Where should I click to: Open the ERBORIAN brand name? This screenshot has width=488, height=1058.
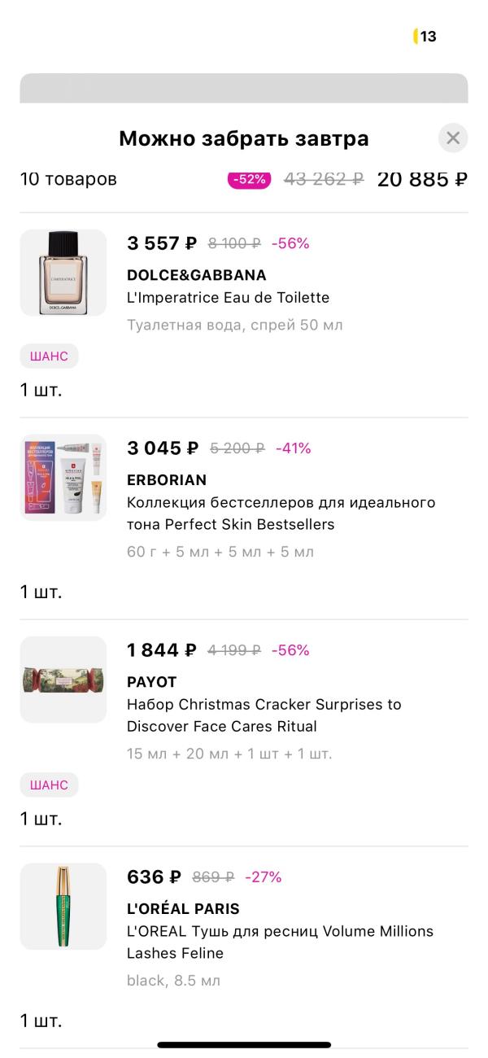point(167,480)
